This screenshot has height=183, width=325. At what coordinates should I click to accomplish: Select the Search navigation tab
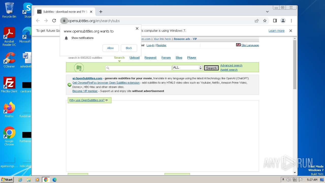[x=119, y=58]
